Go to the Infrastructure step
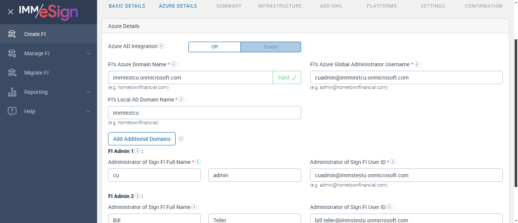Image resolution: width=518 pixels, height=223 pixels. (280, 6)
